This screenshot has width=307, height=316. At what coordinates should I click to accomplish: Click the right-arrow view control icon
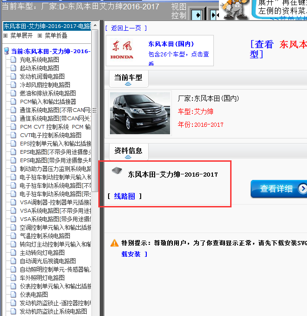tap(197, 15)
